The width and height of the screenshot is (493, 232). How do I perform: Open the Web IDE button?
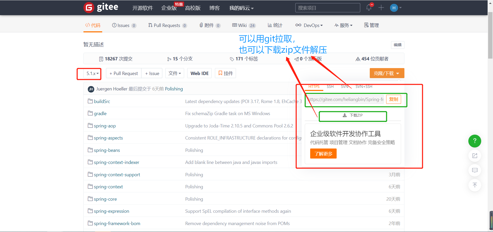pos(200,73)
